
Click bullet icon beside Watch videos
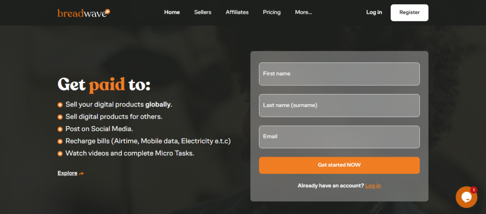pos(60,154)
